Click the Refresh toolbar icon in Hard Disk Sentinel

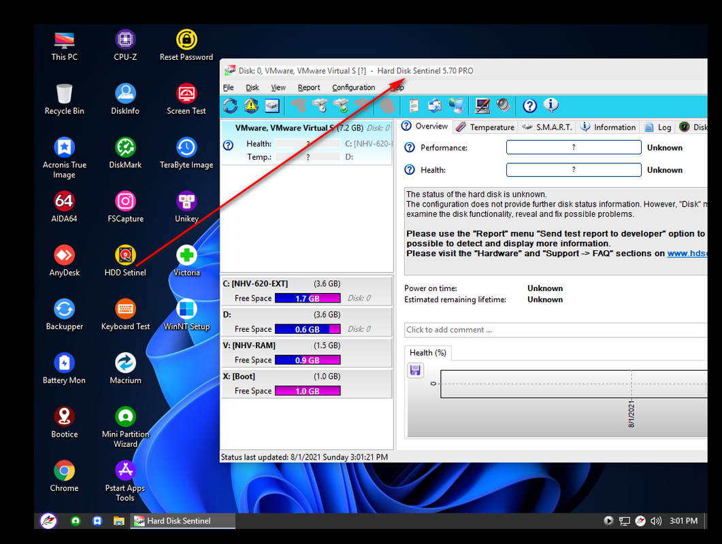pyautogui.click(x=230, y=106)
